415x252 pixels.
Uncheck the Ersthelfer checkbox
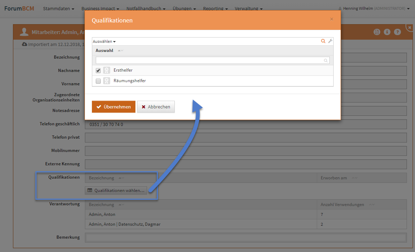point(98,71)
